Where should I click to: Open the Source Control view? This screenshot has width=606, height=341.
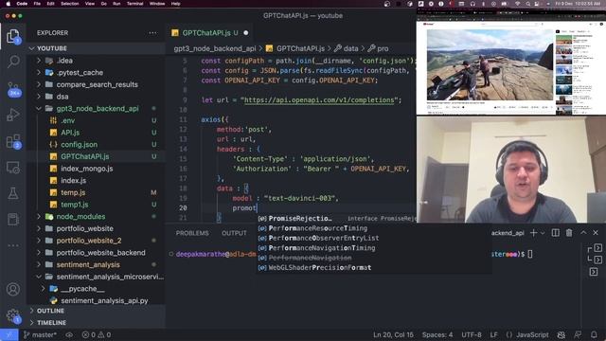click(x=13, y=88)
